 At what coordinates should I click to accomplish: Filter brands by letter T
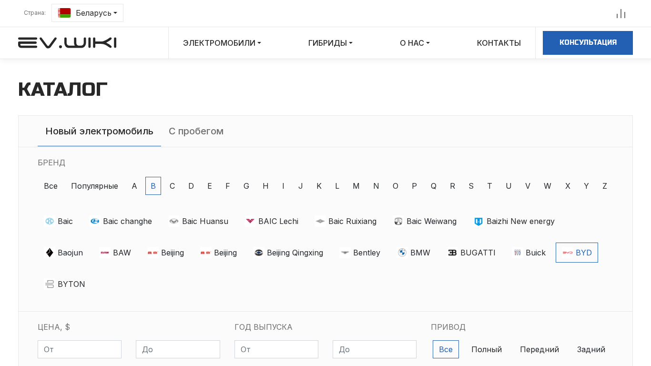click(x=489, y=186)
